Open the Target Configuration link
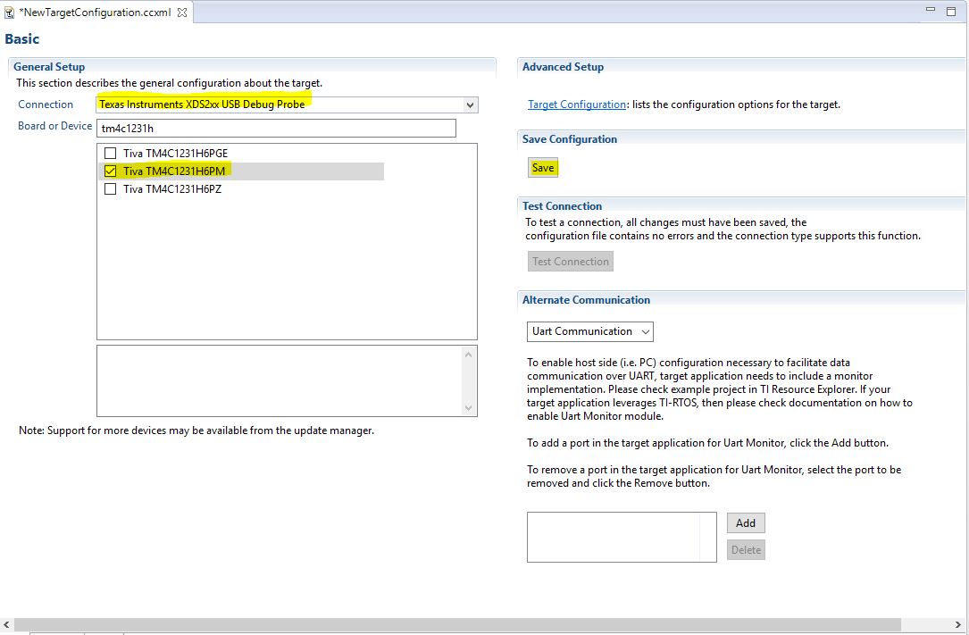 pyautogui.click(x=577, y=104)
